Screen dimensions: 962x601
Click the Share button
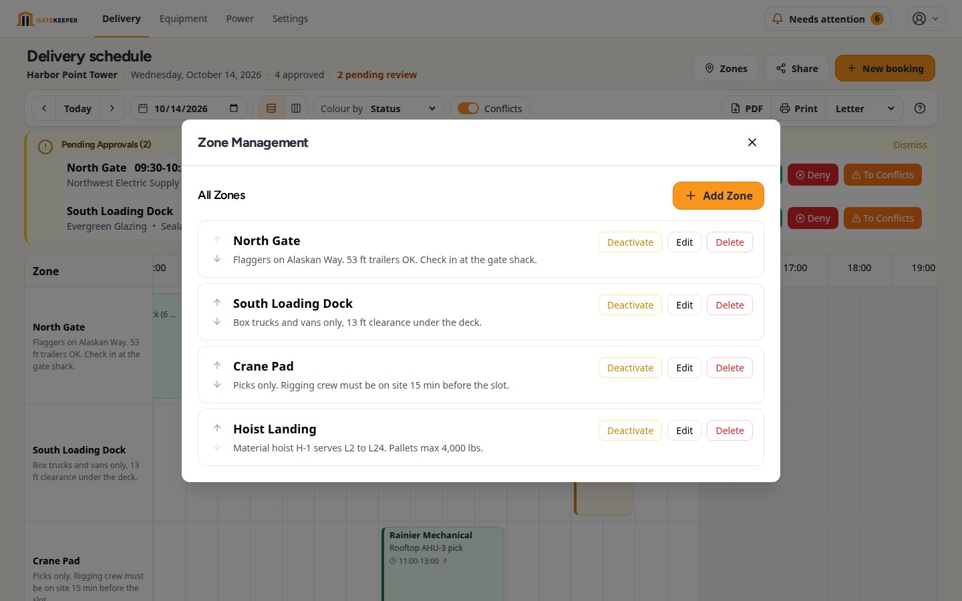[x=797, y=68]
